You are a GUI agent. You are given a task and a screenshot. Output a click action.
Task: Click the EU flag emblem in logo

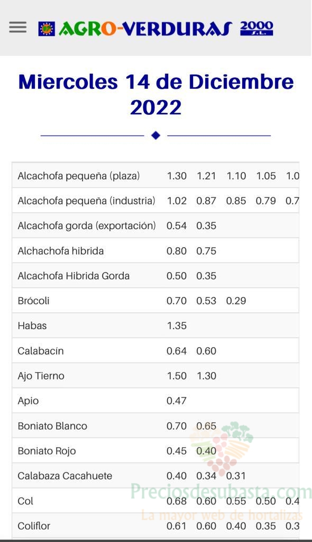pyautogui.click(x=47, y=29)
